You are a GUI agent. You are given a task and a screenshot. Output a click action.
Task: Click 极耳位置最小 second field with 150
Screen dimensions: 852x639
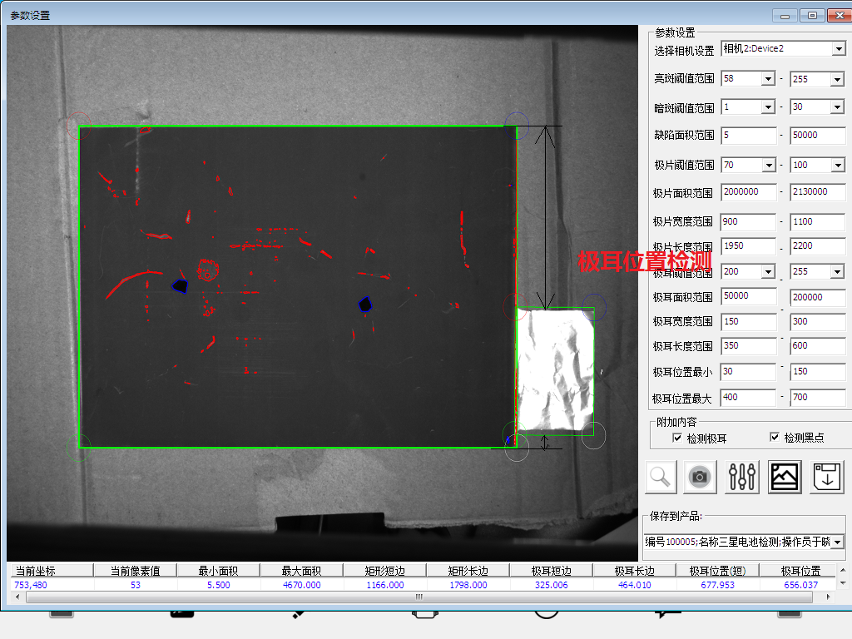click(818, 372)
